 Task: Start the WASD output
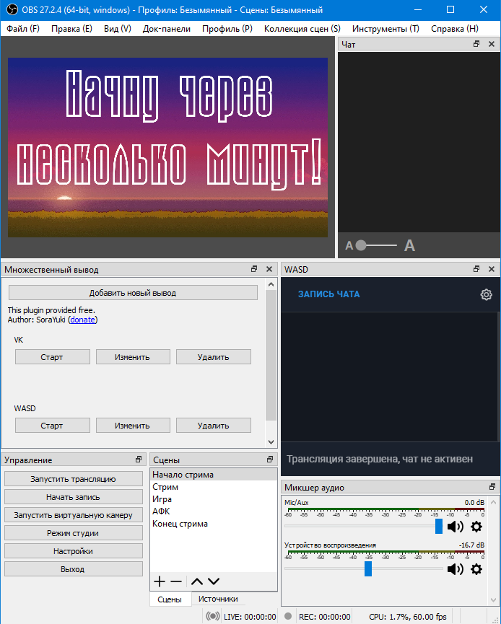coord(52,426)
